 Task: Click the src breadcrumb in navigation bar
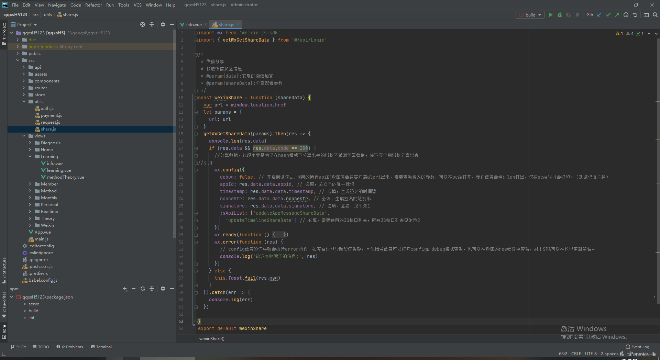(x=35, y=15)
